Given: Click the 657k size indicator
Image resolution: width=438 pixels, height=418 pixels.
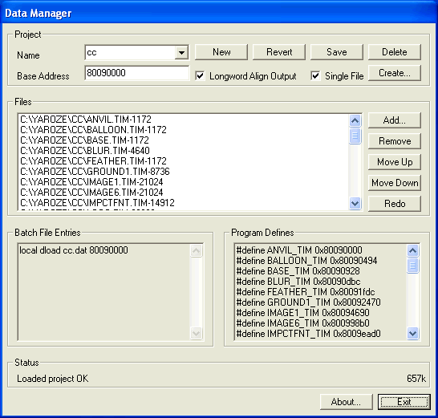Looking at the screenshot, I should (416, 379).
